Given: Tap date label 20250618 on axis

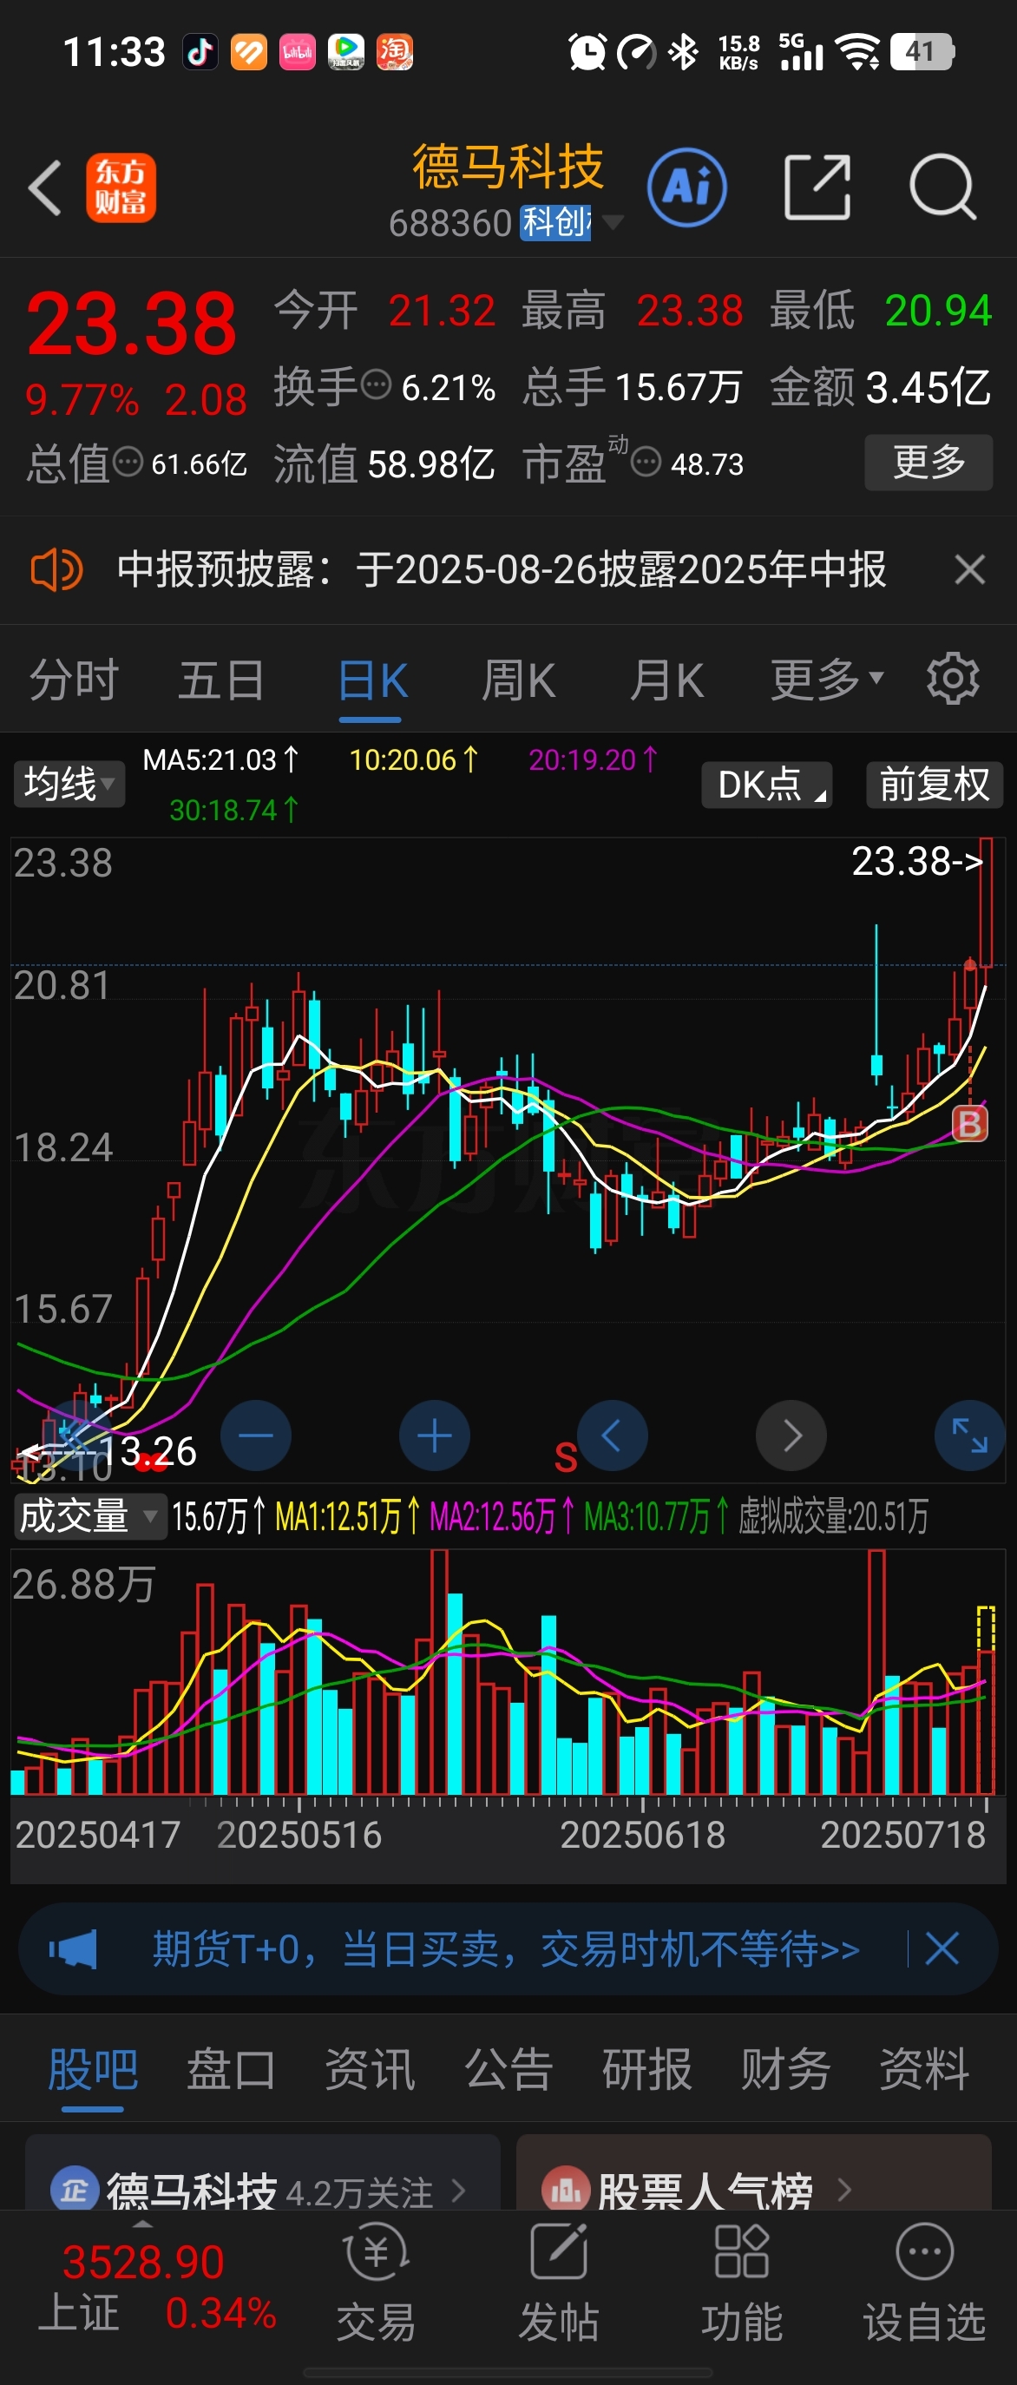Looking at the screenshot, I should (x=642, y=1835).
